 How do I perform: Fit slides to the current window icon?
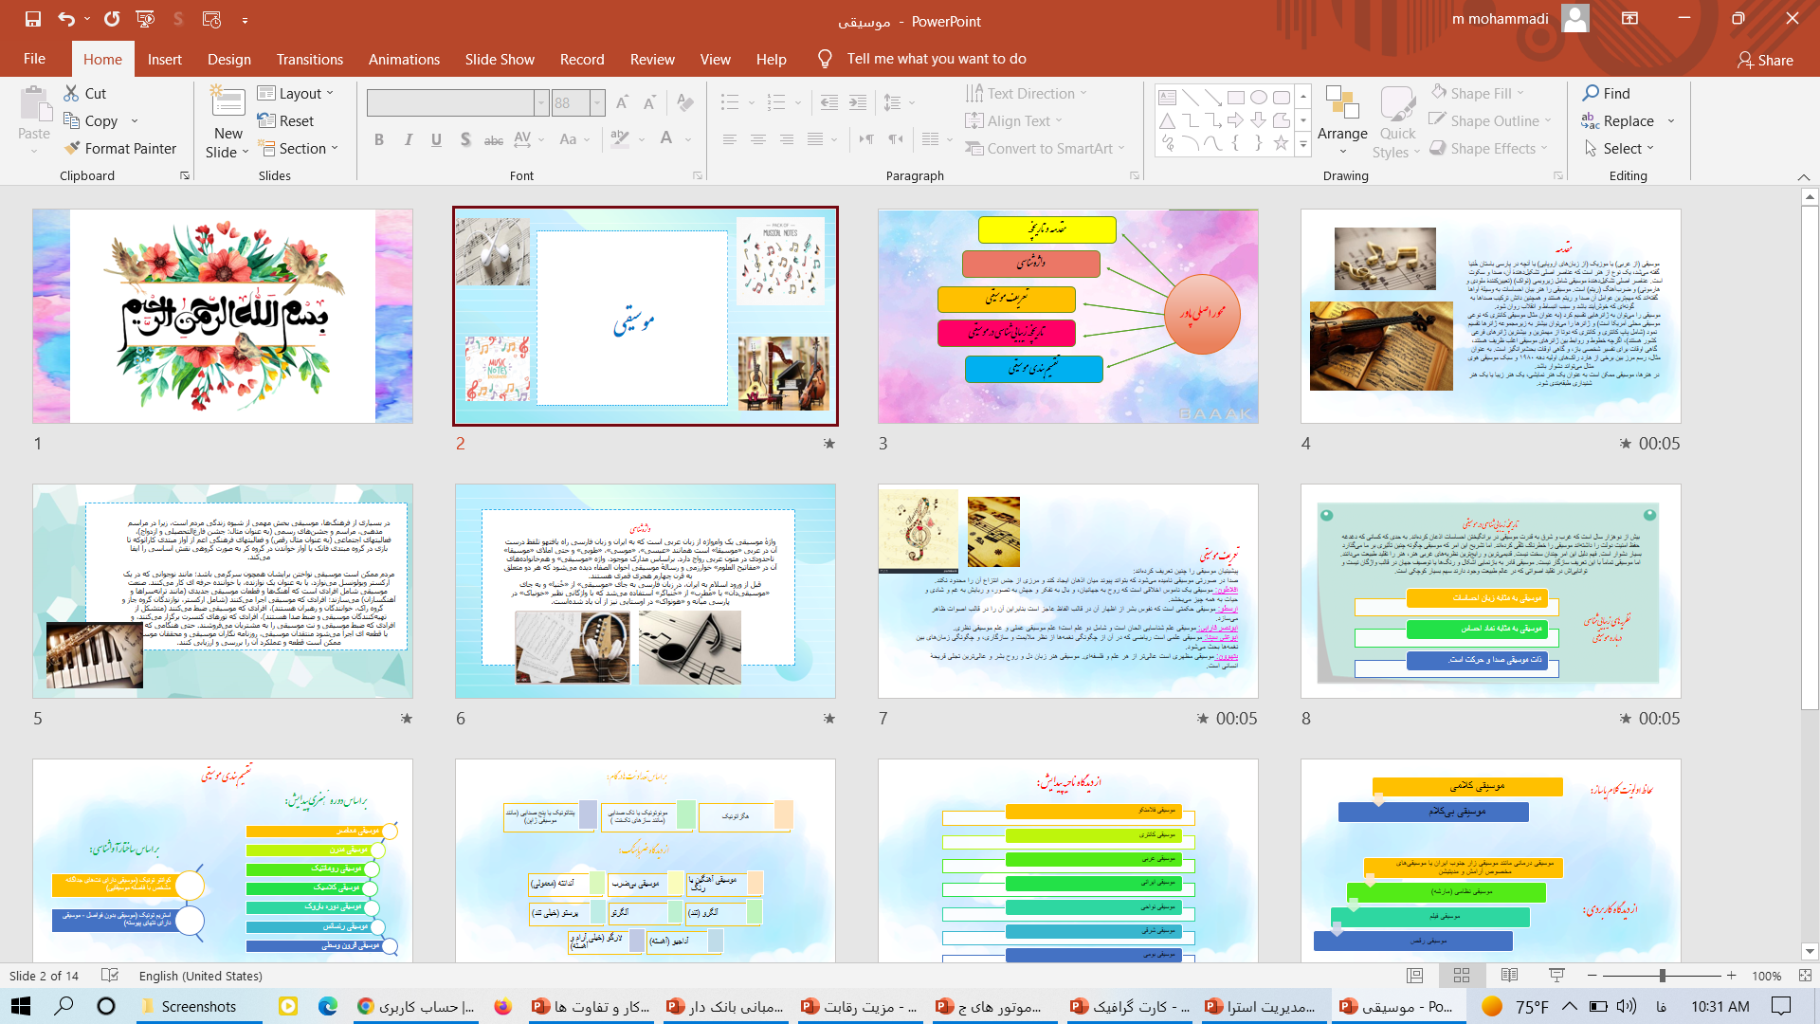1805,976
